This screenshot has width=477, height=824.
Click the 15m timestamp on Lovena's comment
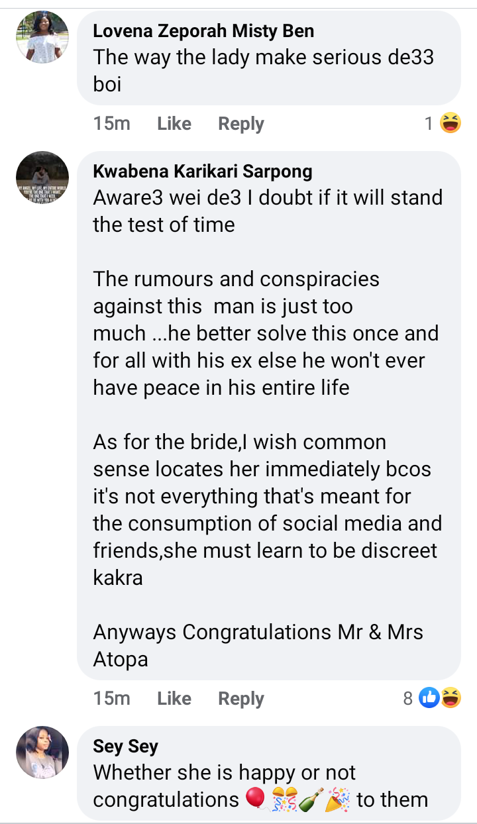(x=111, y=124)
